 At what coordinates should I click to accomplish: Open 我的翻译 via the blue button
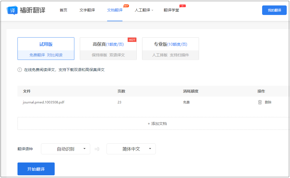tap(274, 10)
